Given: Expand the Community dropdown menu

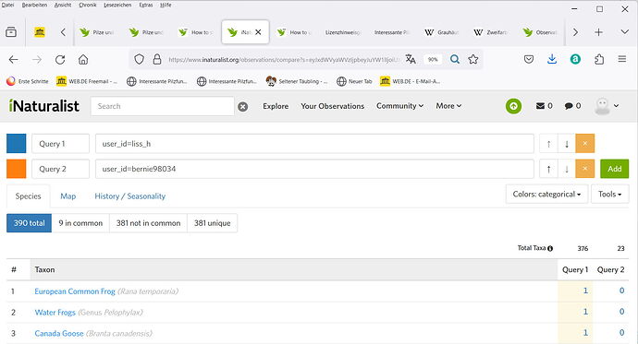Looking at the screenshot, I should pyautogui.click(x=400, y=106).
